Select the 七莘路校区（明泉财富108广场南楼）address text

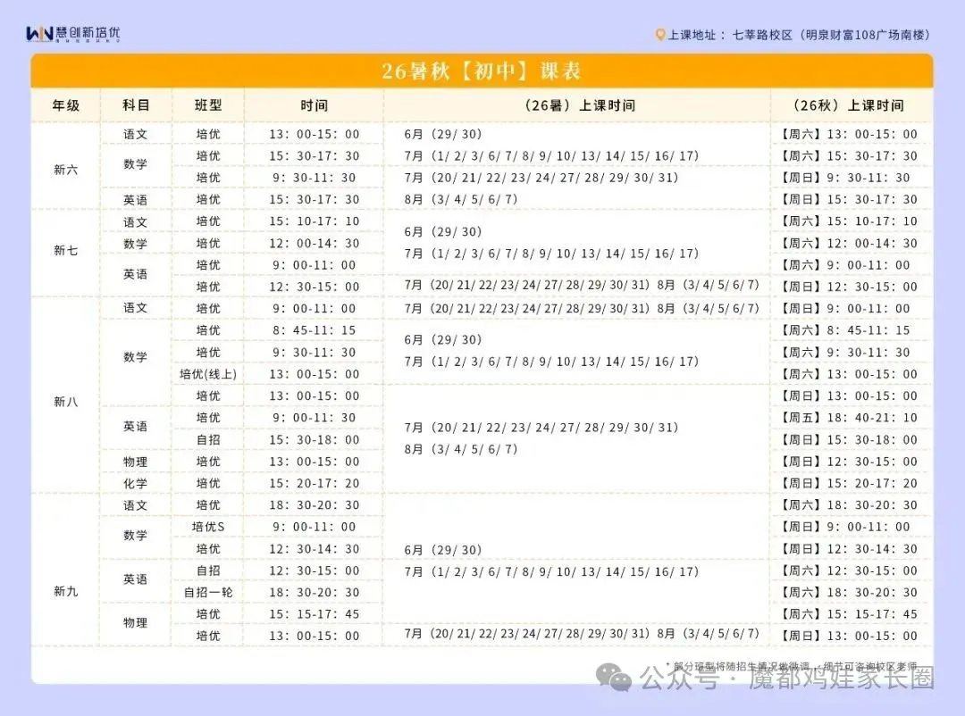point(831,35)
